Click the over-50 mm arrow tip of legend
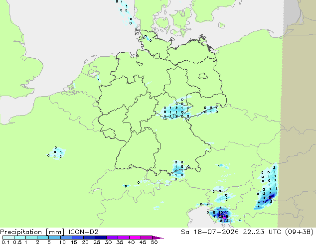316x244 pixels. [158, 238]
